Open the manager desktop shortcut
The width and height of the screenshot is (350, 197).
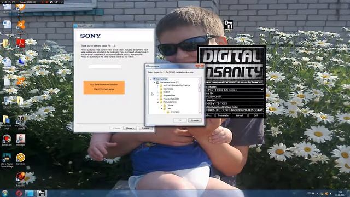21,140
